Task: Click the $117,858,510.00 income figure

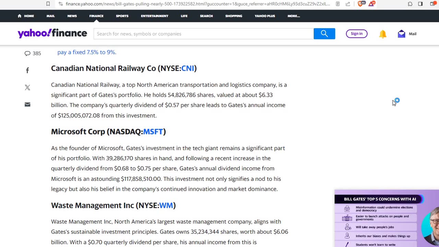Action: [141, 179]
